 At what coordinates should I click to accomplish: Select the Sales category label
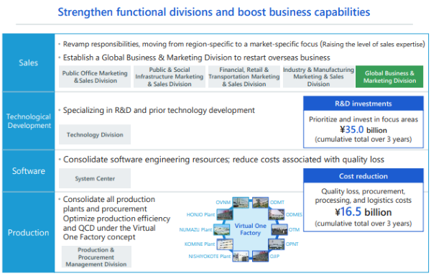coord(28,63)
